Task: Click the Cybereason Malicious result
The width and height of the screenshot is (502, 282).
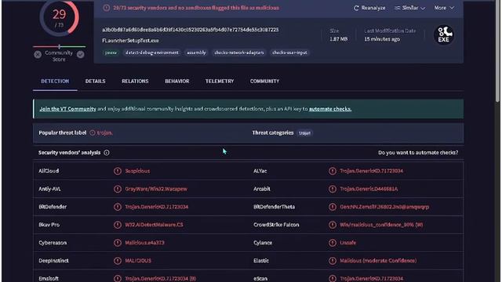Action: click(144, 243)
